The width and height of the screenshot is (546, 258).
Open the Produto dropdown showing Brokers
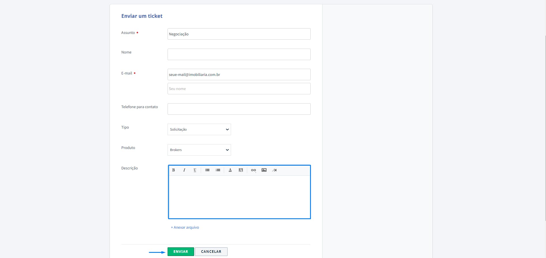(x=199, y=150)
